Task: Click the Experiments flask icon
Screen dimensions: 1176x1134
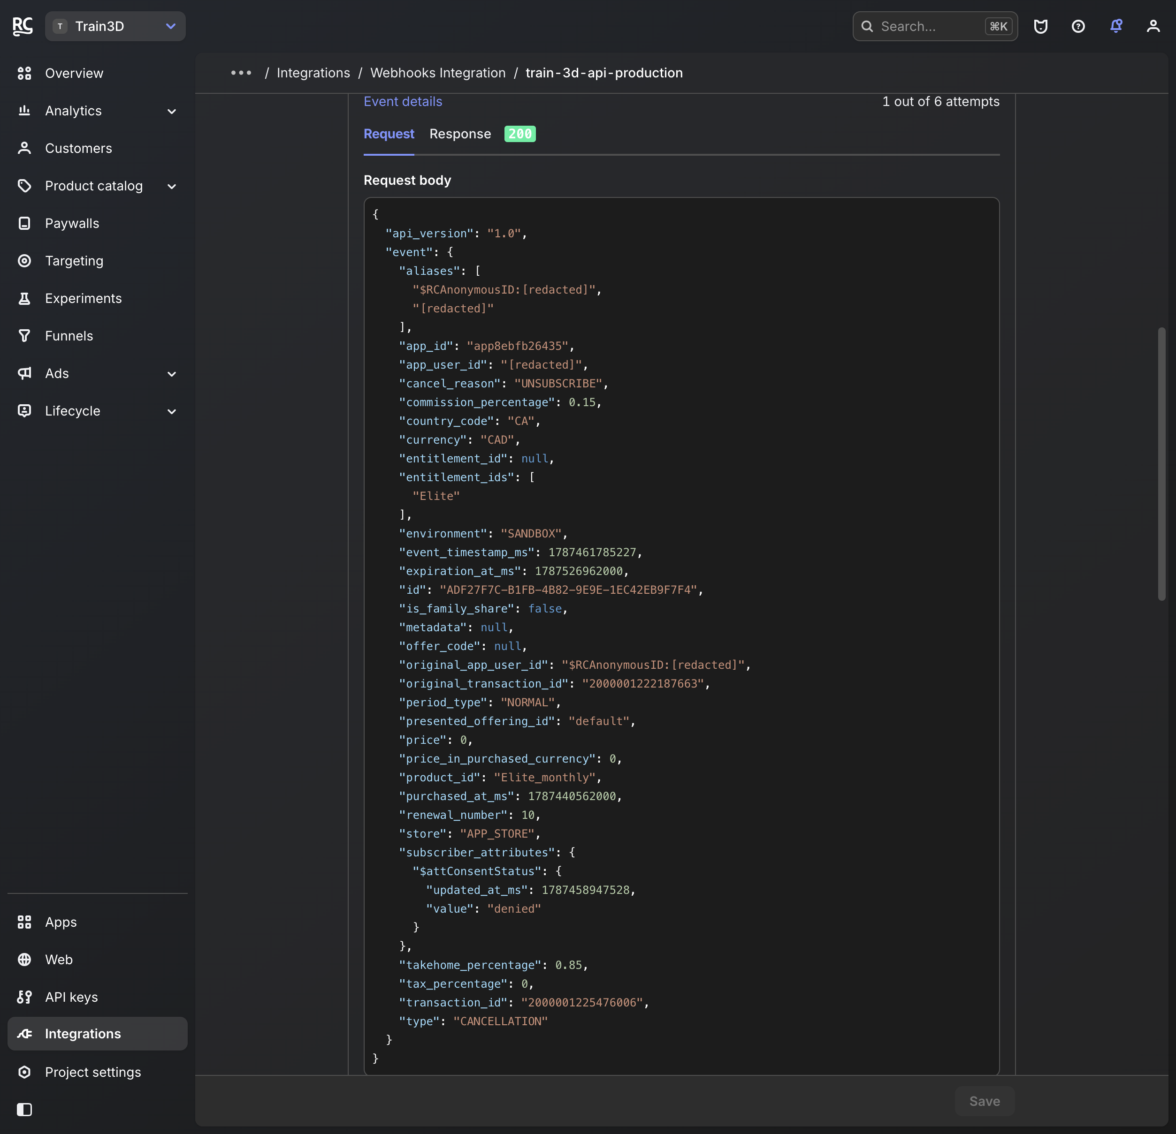Action: click(24, 298)
